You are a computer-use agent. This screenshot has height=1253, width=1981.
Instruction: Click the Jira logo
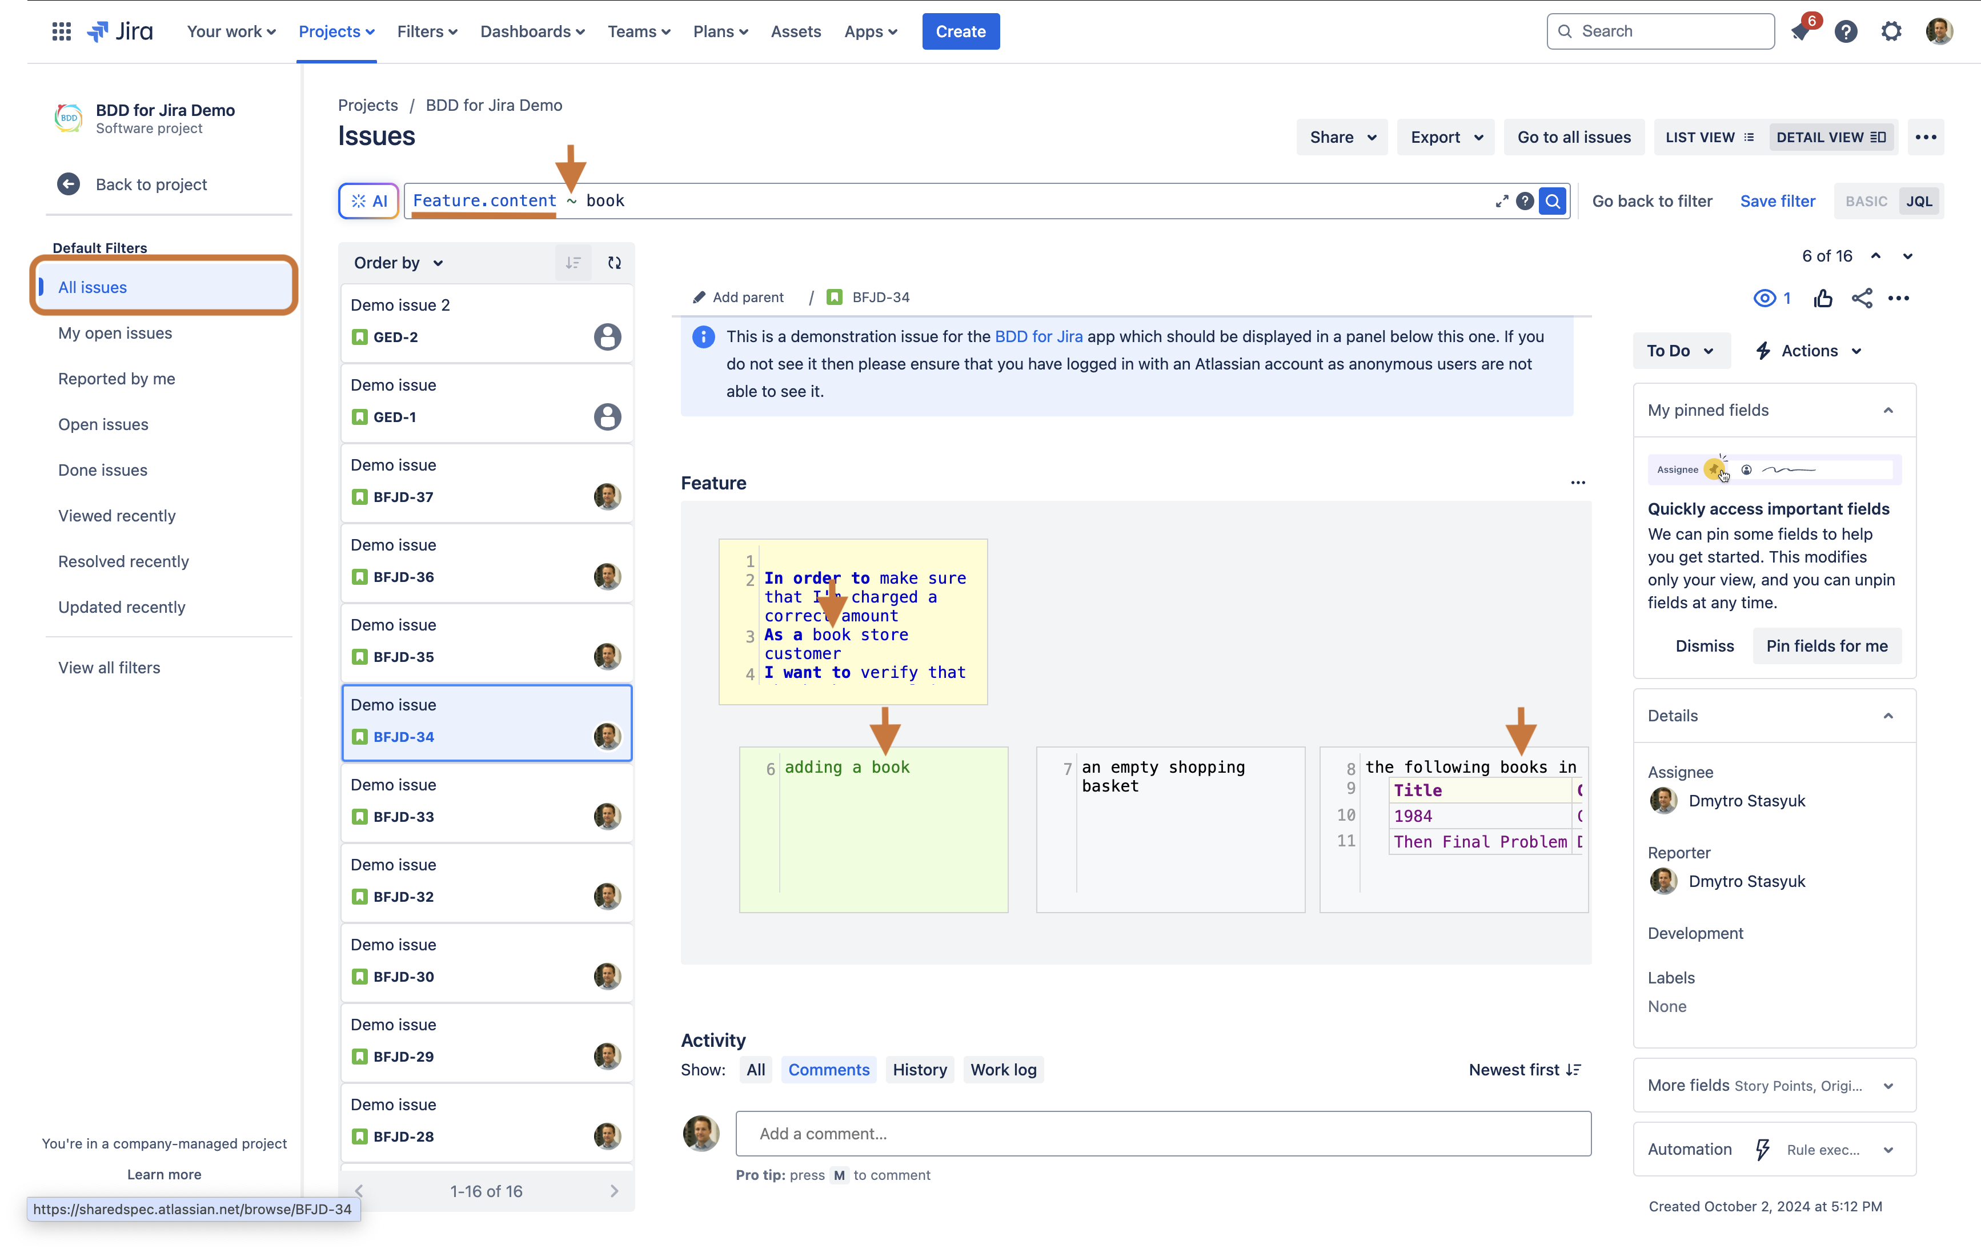coord(120,31)
